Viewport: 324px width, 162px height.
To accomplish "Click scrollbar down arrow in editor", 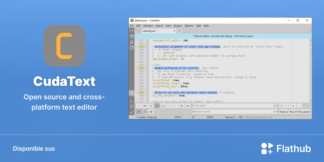I will 310,101.
